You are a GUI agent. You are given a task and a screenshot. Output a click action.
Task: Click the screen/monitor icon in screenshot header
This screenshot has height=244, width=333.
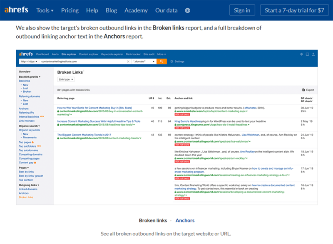tap(307, 54)
